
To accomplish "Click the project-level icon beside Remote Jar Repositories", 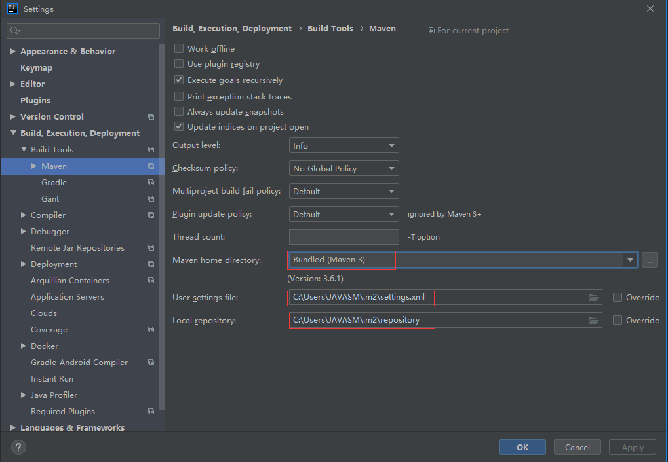I will pyautogui.click(x=151, y=247).
